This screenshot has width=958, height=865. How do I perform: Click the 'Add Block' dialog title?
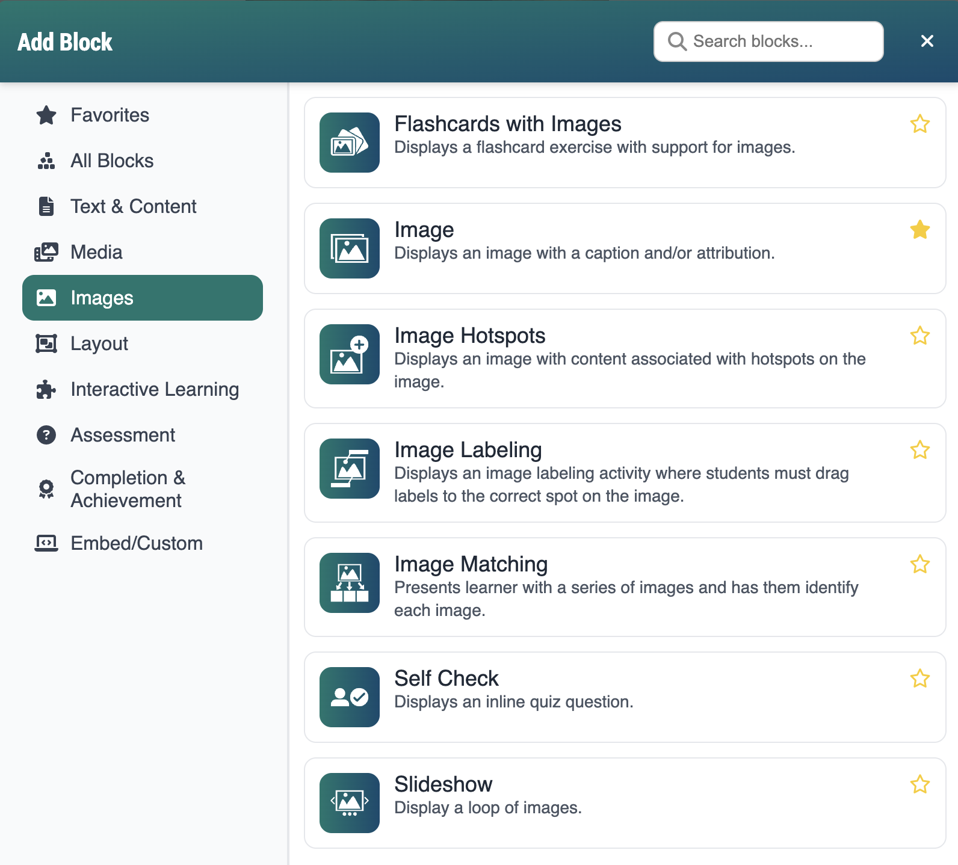click(65, 42)
